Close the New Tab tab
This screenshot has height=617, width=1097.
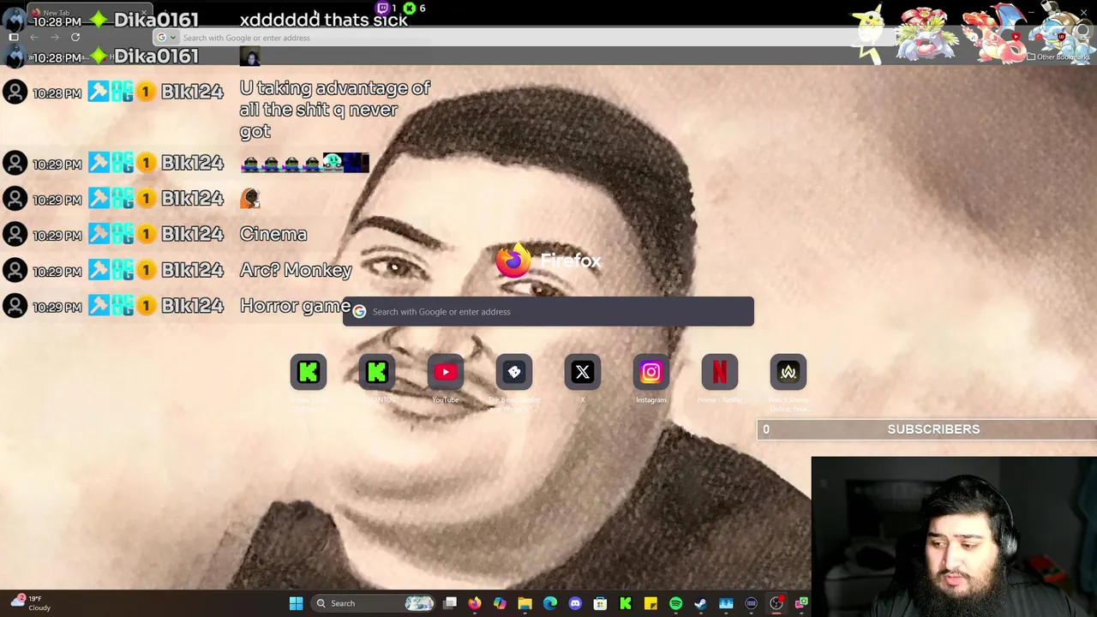click(x=144, y=13)
